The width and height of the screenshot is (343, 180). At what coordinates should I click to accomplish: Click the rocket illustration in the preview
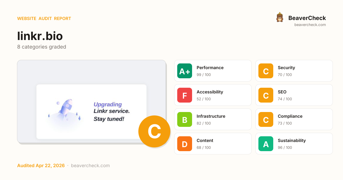(x=65, y=111)
